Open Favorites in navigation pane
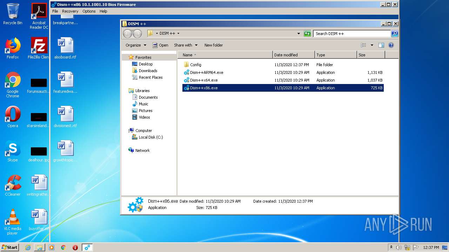449x252 pixels. click(x=143, y=57)
